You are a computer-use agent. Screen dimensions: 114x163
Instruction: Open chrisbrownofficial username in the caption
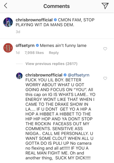click(x=34, y=20)
